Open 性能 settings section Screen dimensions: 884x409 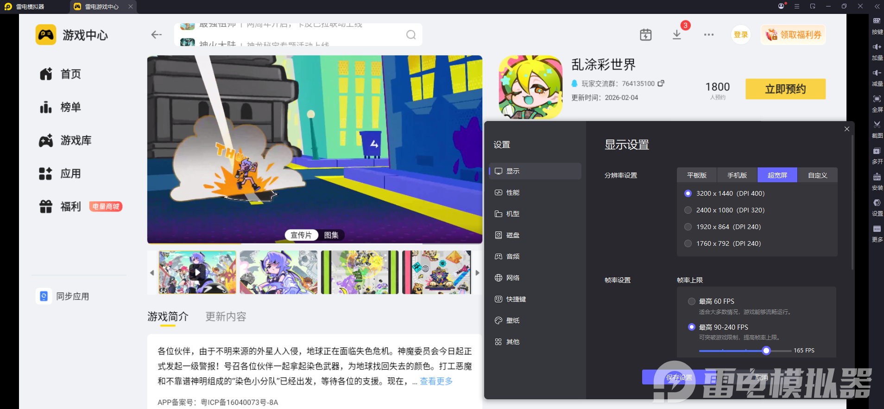coord(535,192)
